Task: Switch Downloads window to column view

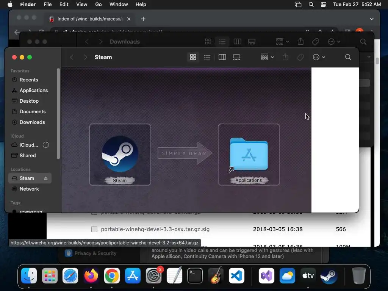Action: click(237, 42)
